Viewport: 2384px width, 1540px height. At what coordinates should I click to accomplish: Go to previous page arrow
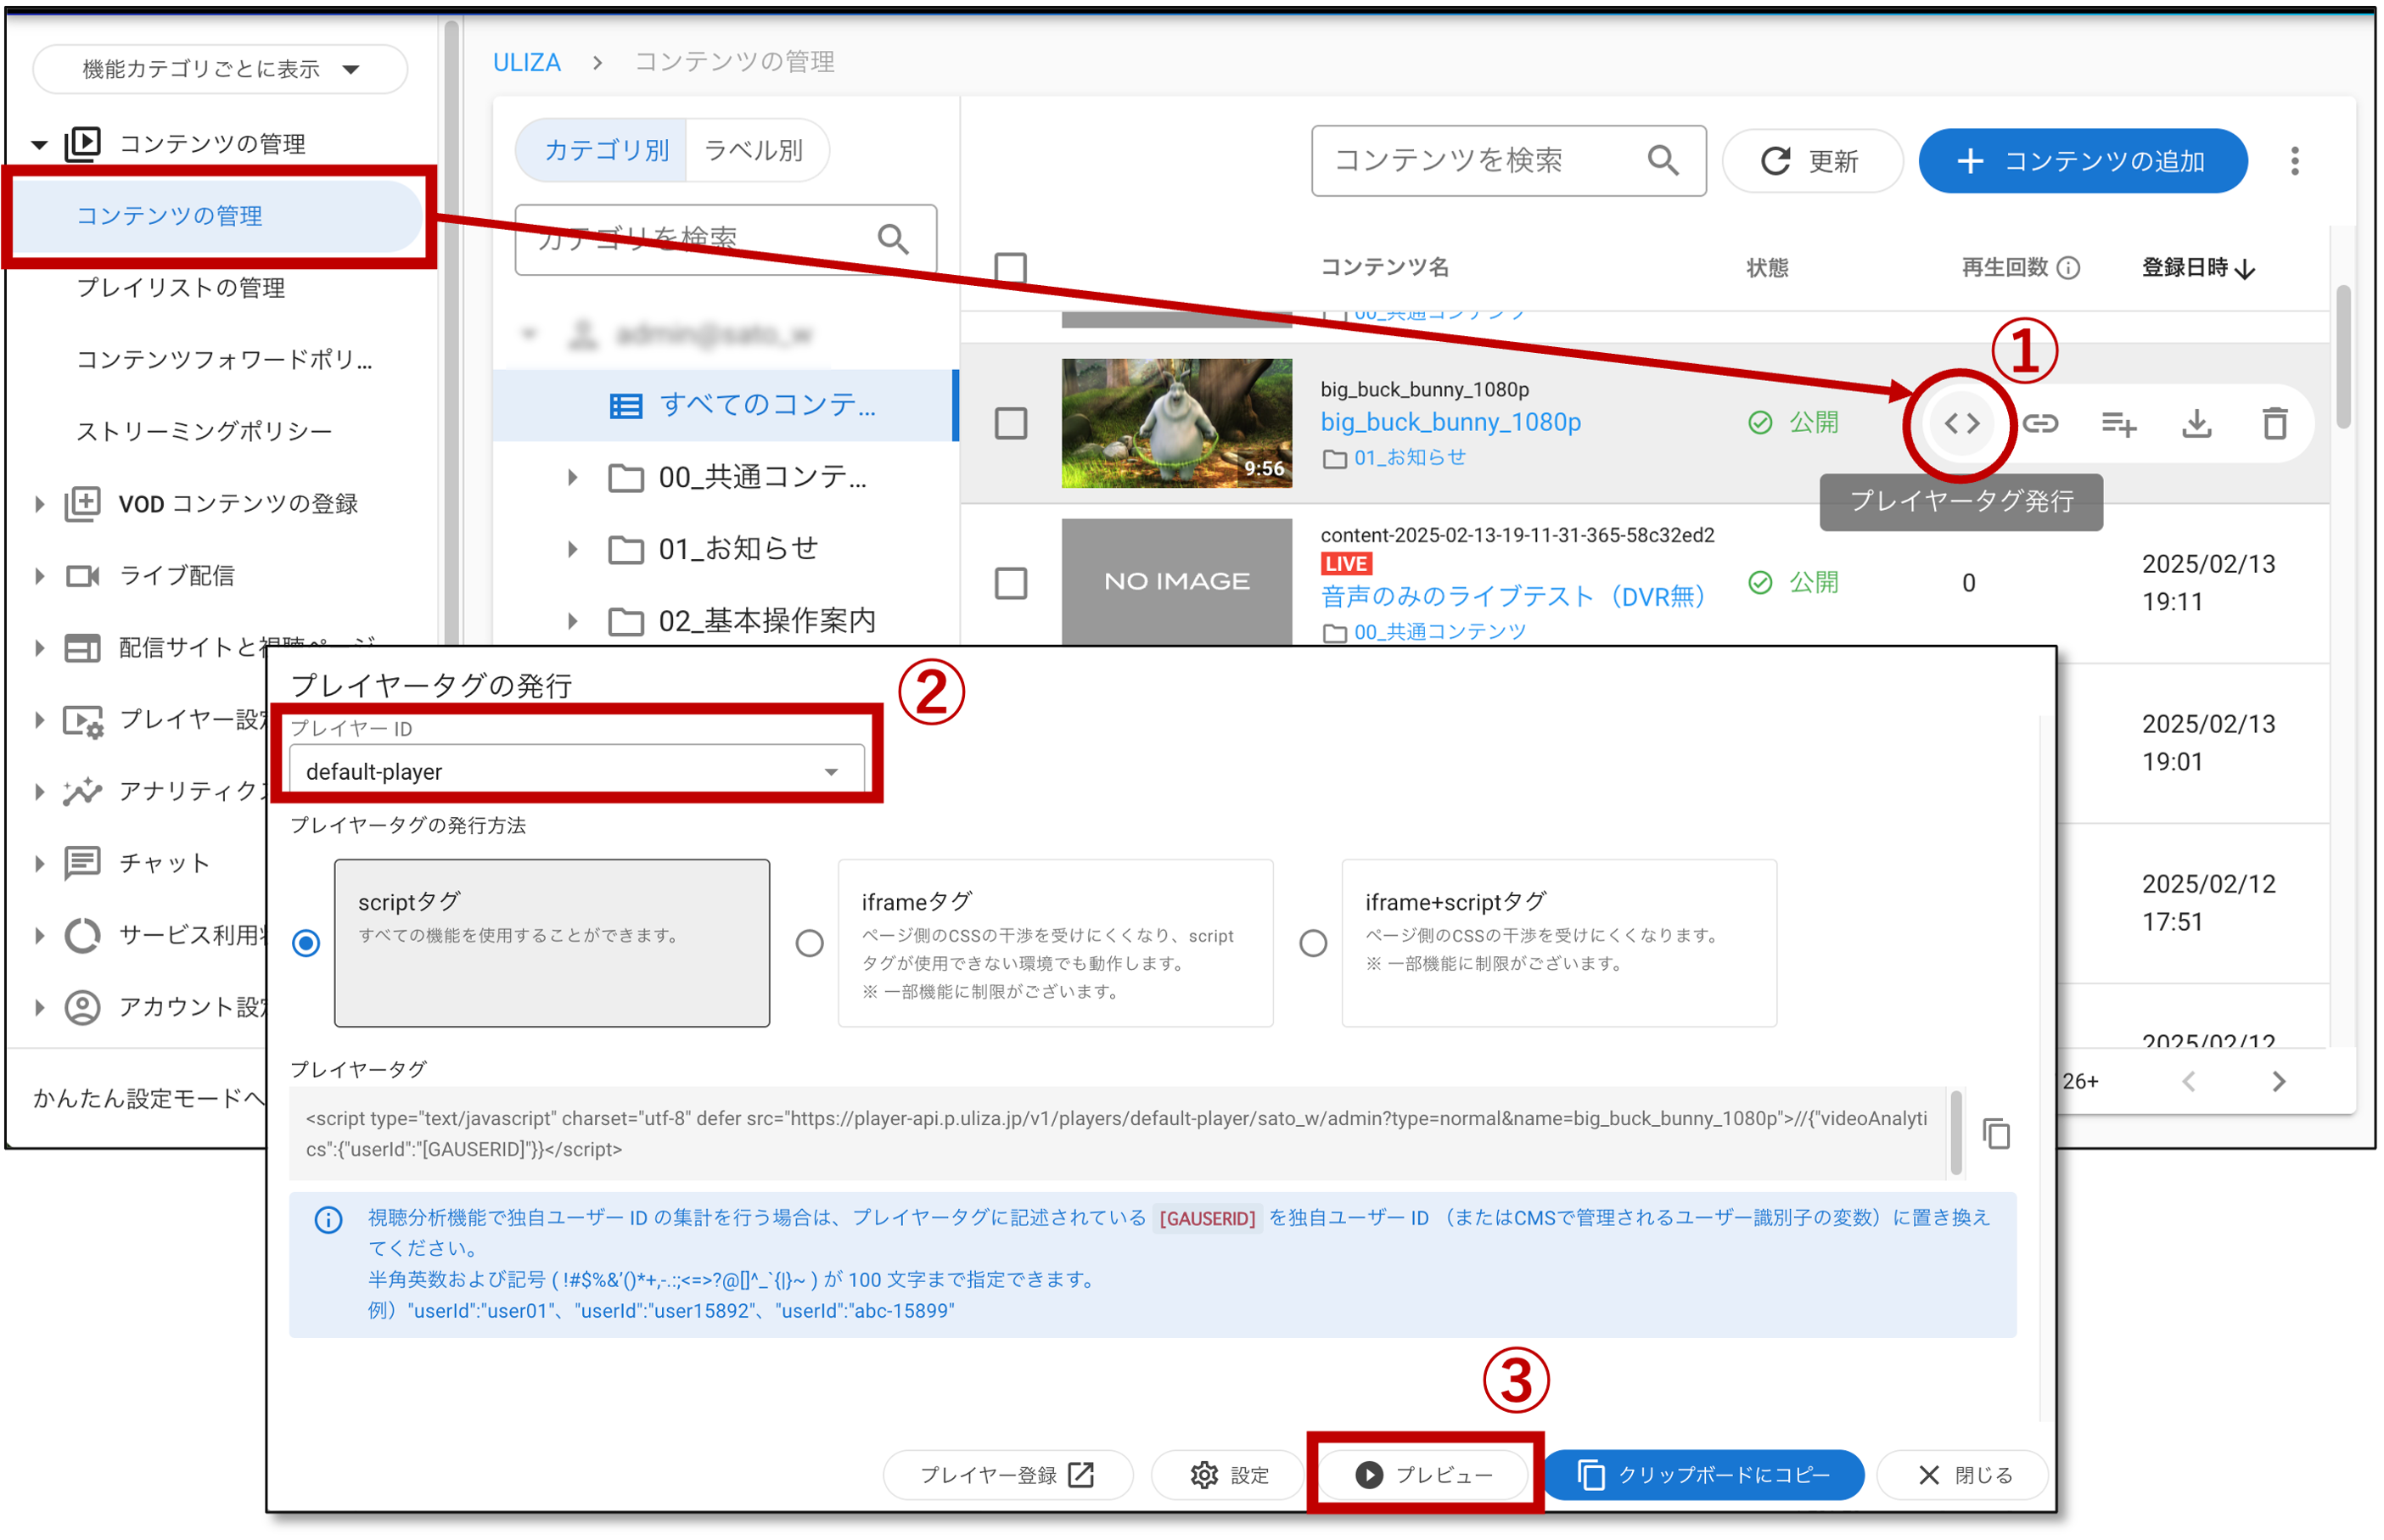[x=2188, y=1081]
